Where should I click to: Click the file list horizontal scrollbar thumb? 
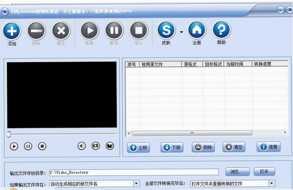[192, 133]
